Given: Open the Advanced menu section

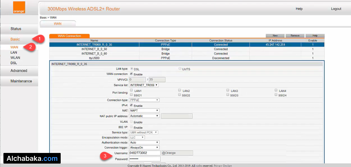Looking at the screenshot, I should pos(19,71).
